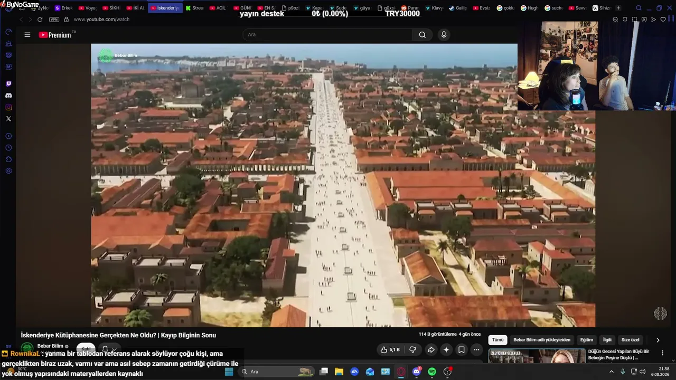Screen dimensions: 676x380
Task: Select the 'Size özel' filter chip
Action: point(631,340)
